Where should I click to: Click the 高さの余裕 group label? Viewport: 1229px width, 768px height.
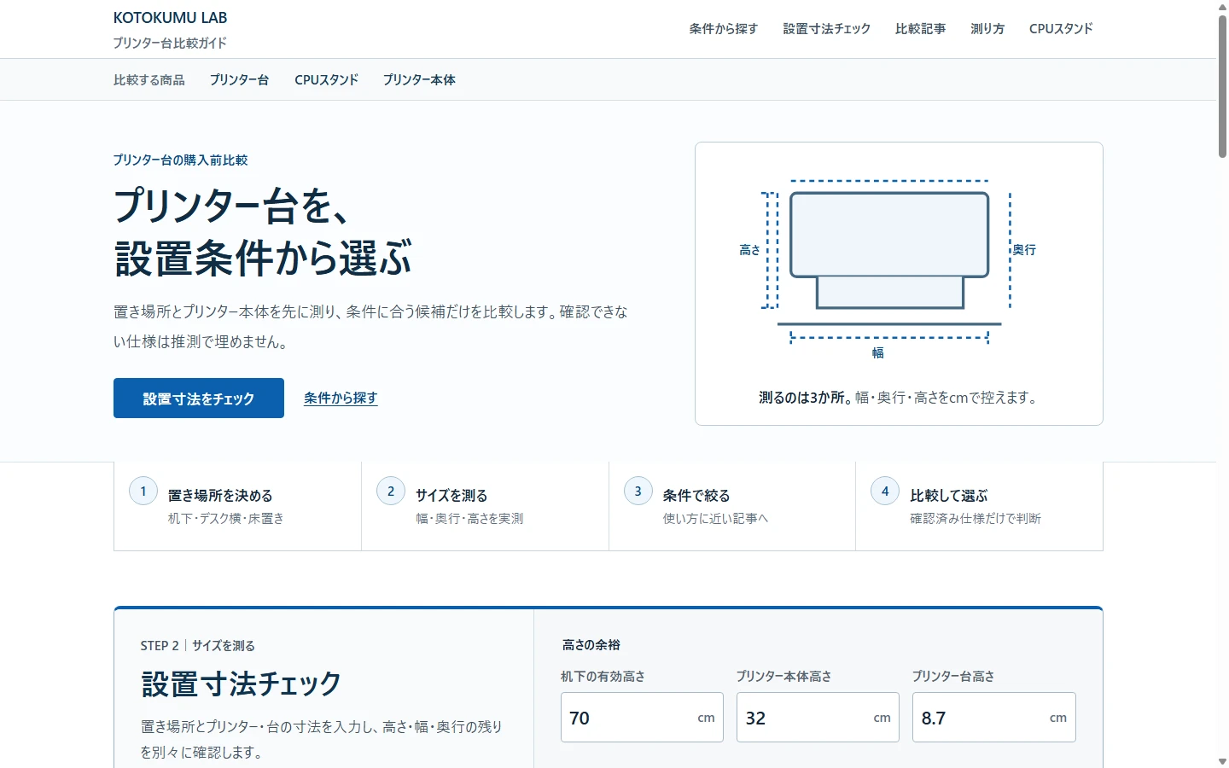tap(591, 645)
